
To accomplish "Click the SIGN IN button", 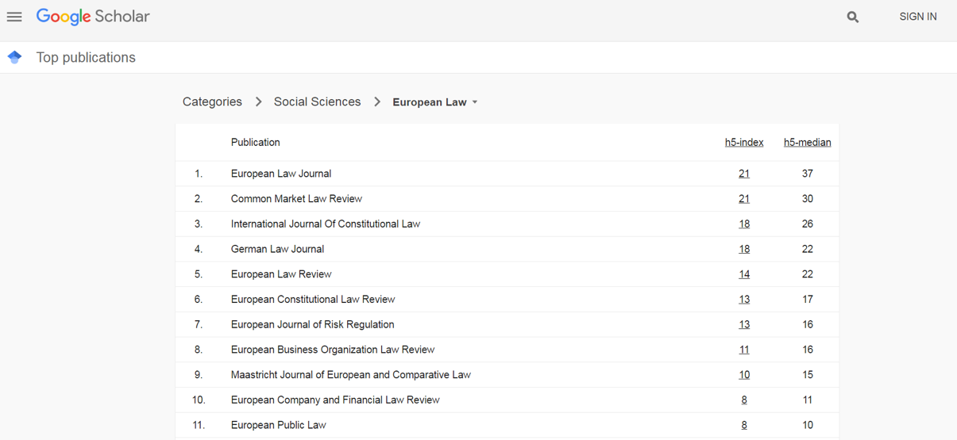I will tap(918, 17).
